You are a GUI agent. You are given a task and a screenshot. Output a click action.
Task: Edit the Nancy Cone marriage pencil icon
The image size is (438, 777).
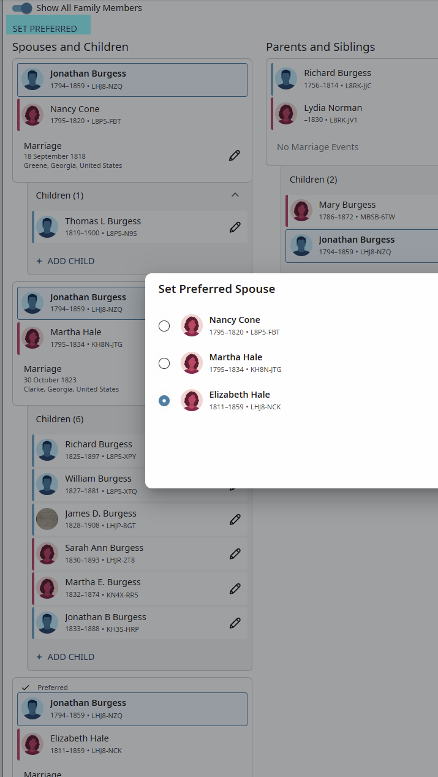[235, 156]
